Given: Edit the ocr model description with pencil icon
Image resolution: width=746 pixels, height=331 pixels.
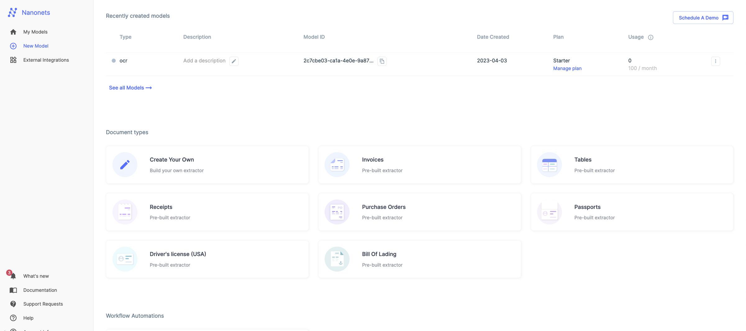Looking at the screenshot, I should click(234, 61).
